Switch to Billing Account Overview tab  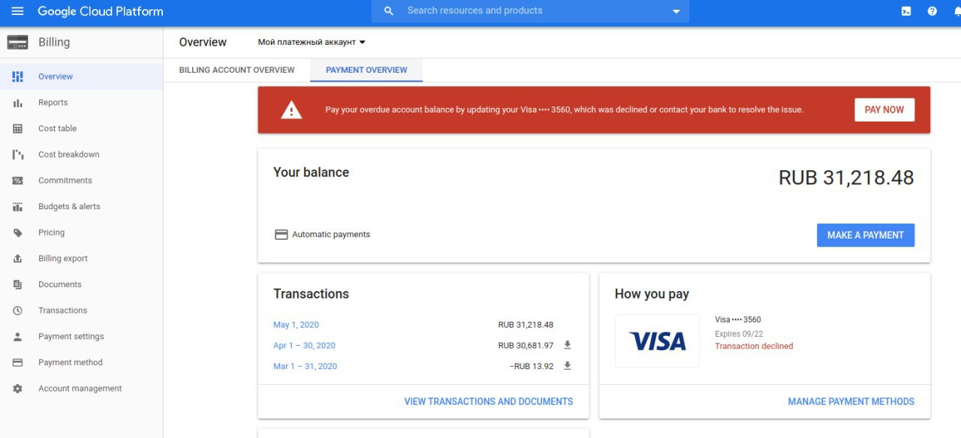(x=236, y=70)
